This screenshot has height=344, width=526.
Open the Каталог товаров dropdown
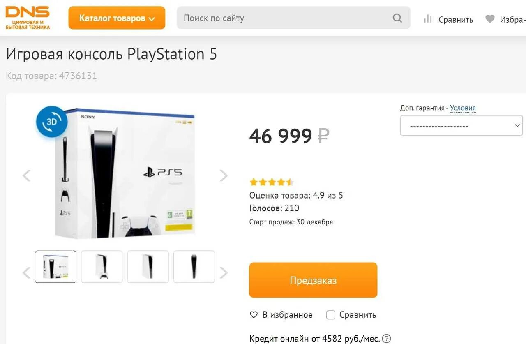[x=117, y=18]
